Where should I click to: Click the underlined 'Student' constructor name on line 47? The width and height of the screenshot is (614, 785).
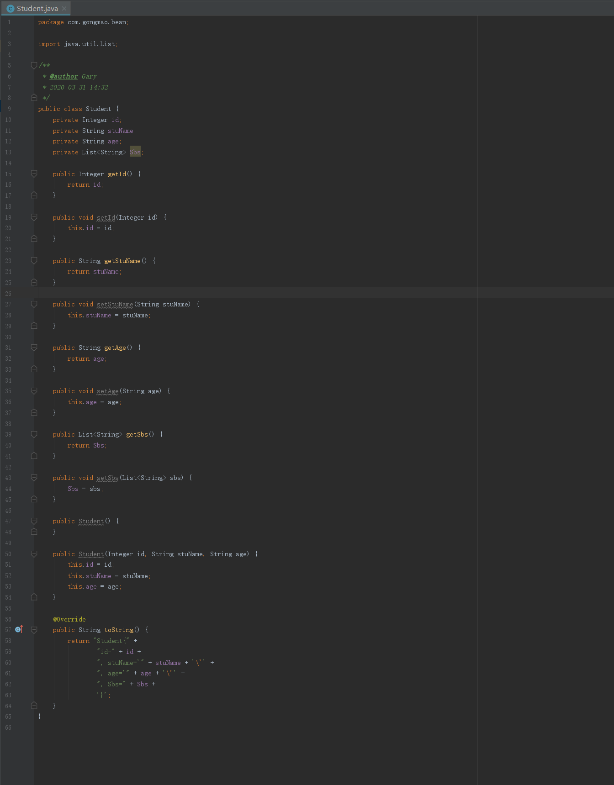click(91, 521)
